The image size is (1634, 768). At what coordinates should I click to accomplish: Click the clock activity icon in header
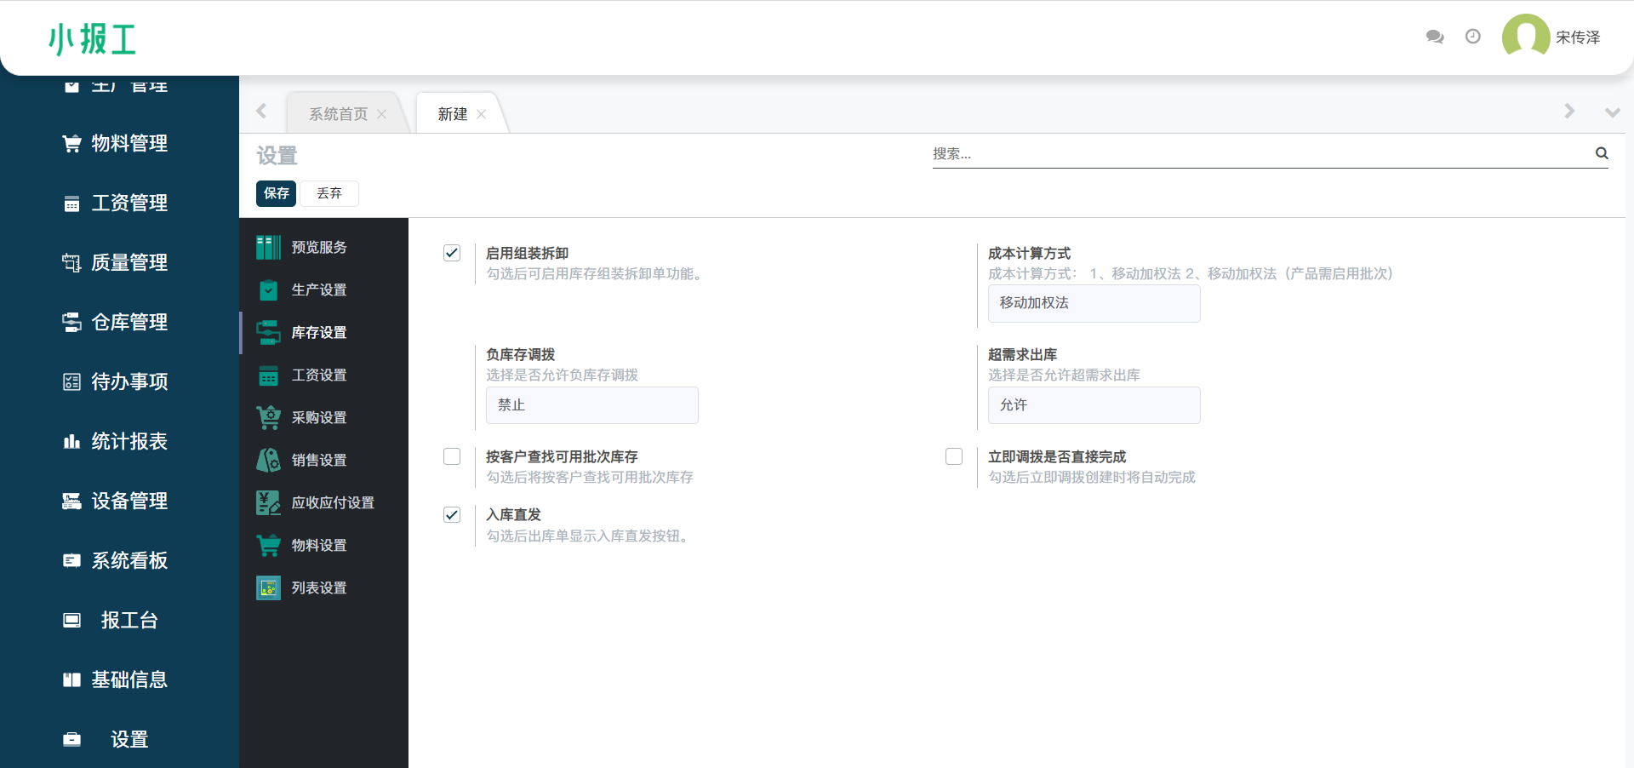coord(1472,37)
